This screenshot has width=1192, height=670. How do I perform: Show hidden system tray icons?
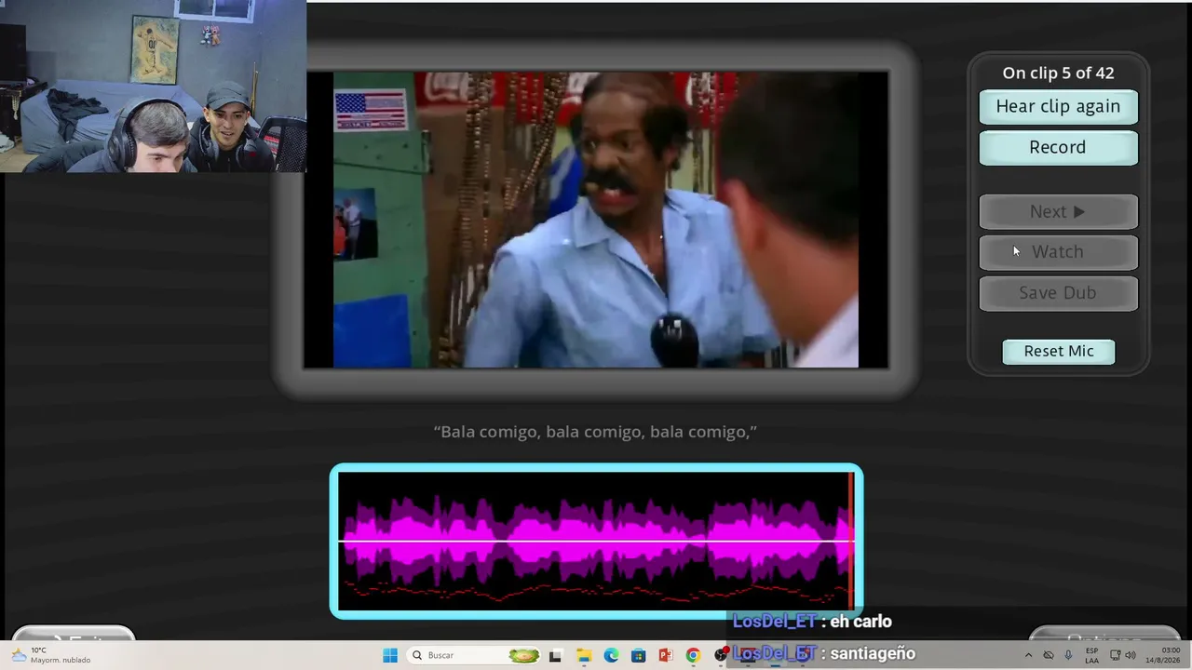point(1028,655)
